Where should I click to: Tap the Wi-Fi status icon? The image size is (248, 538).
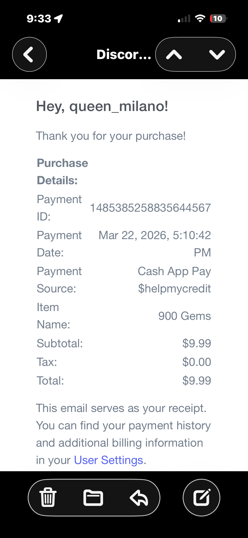[x=200, y=19]
